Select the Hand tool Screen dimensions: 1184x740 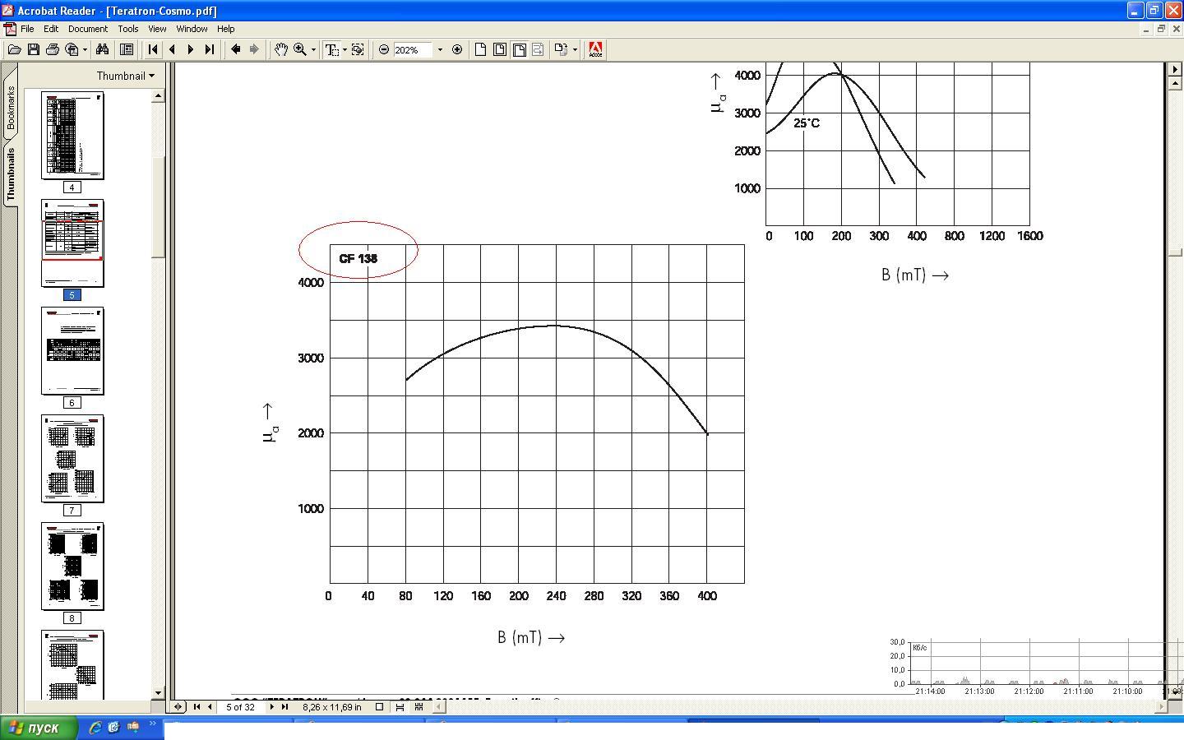tap(281, 49)
